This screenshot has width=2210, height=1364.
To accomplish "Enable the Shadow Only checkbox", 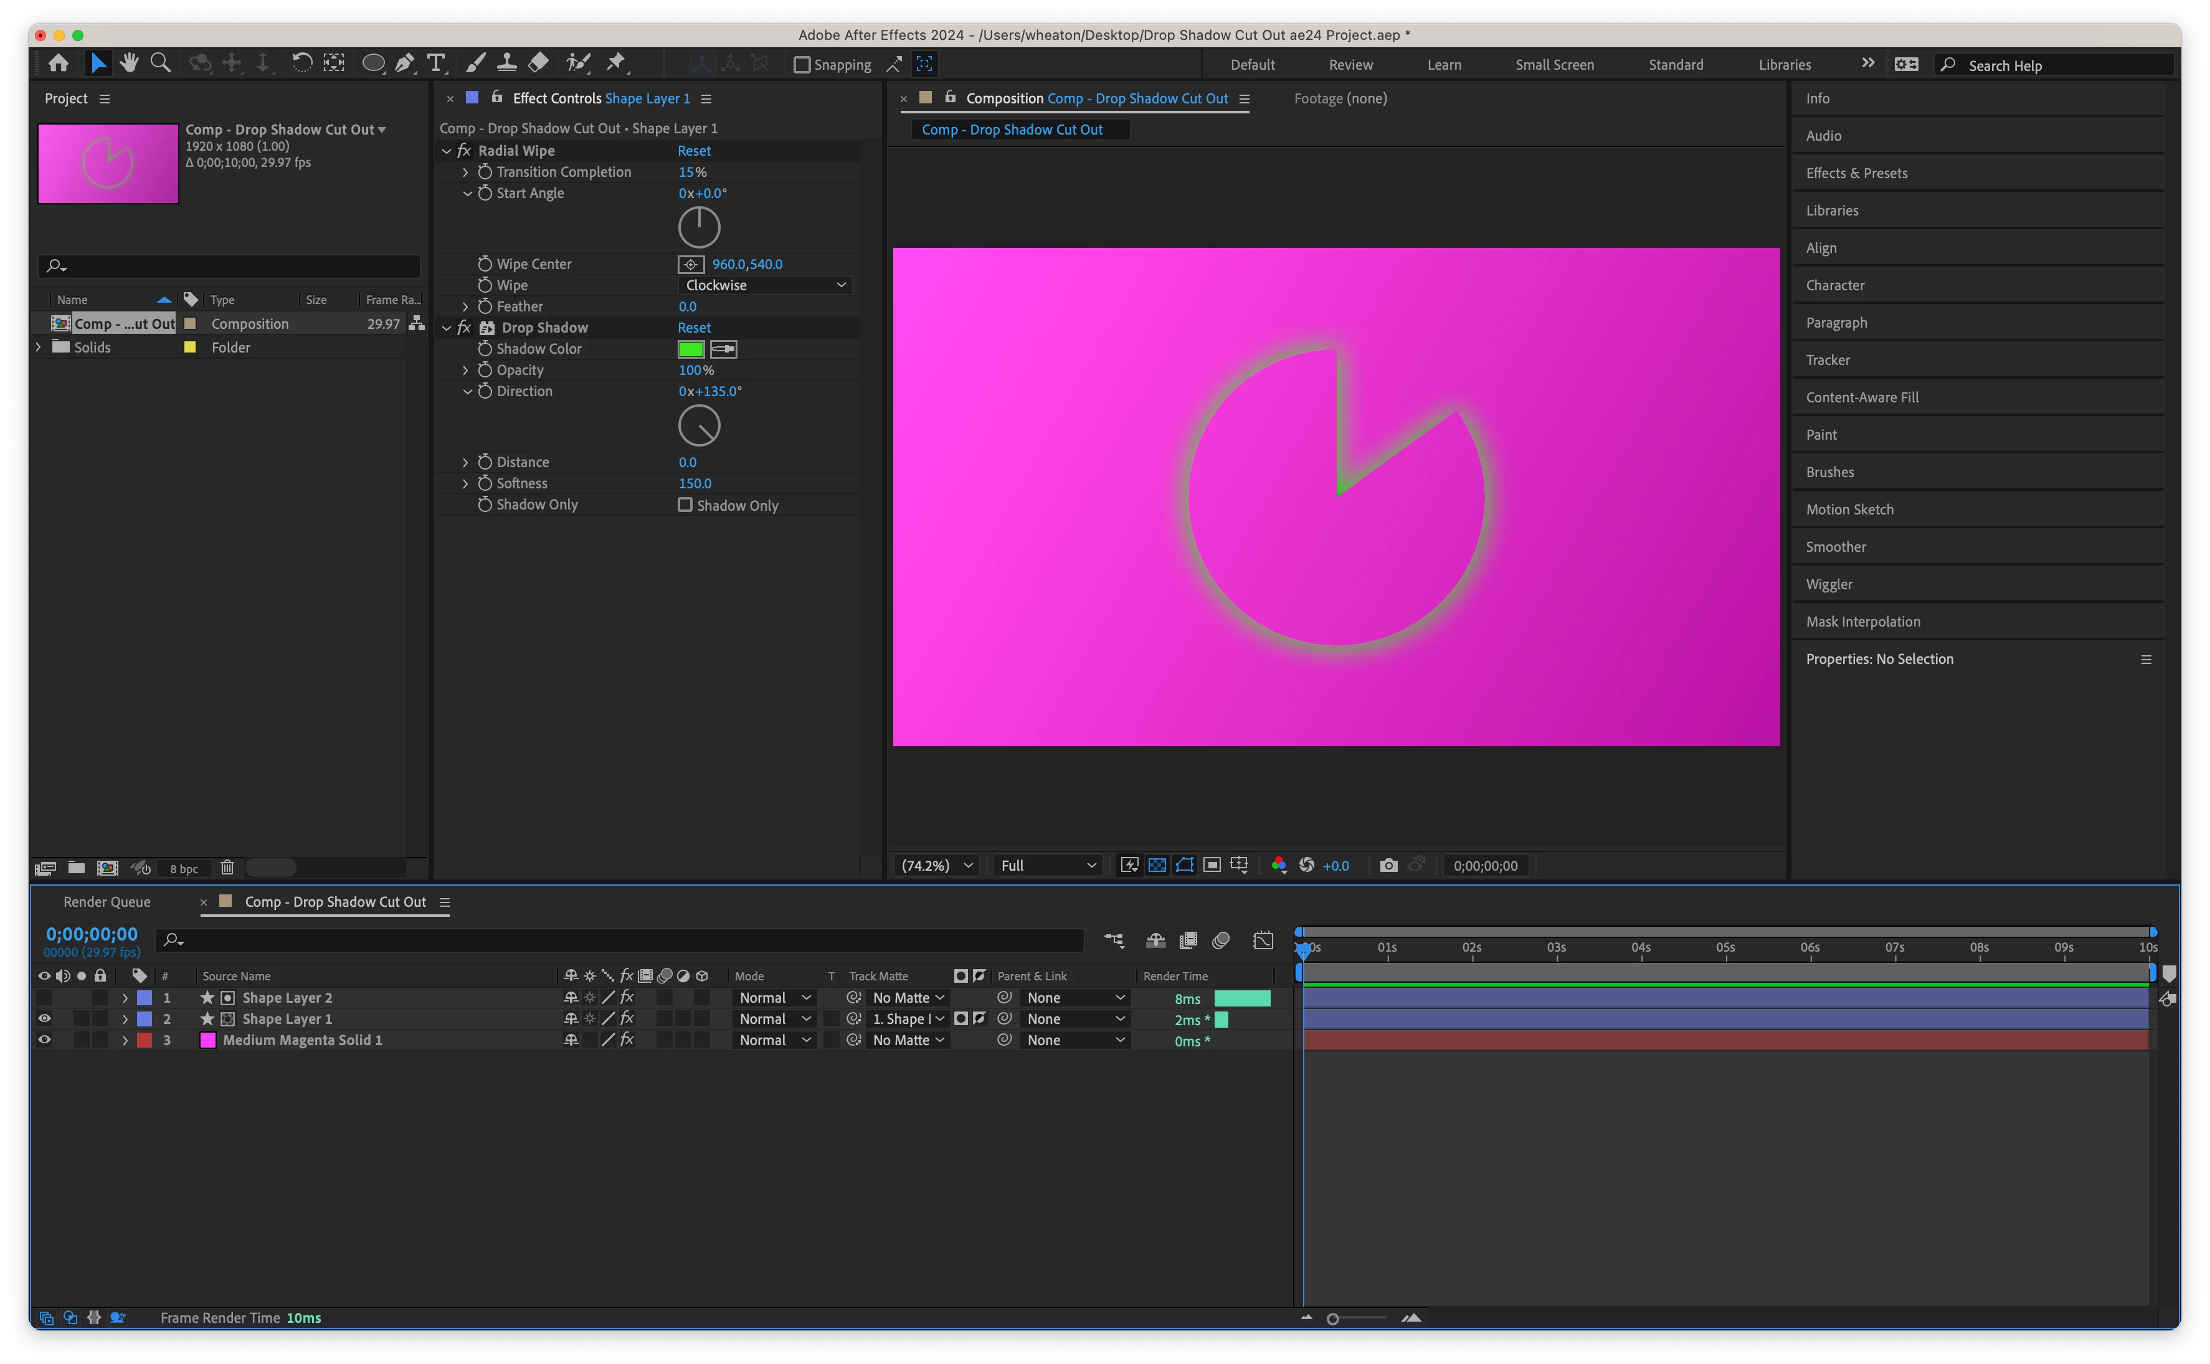I will [x=686, y=505].
